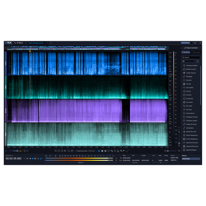Click the zoom in magnifier icon
The height and width of the screenshot is (206, 206).
(56, 151)
